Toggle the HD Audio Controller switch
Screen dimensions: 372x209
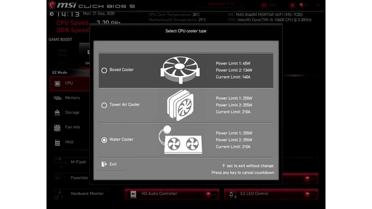212,194
